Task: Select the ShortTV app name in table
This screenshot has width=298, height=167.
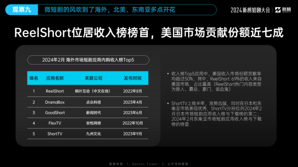Action: [x=55, y=134]
